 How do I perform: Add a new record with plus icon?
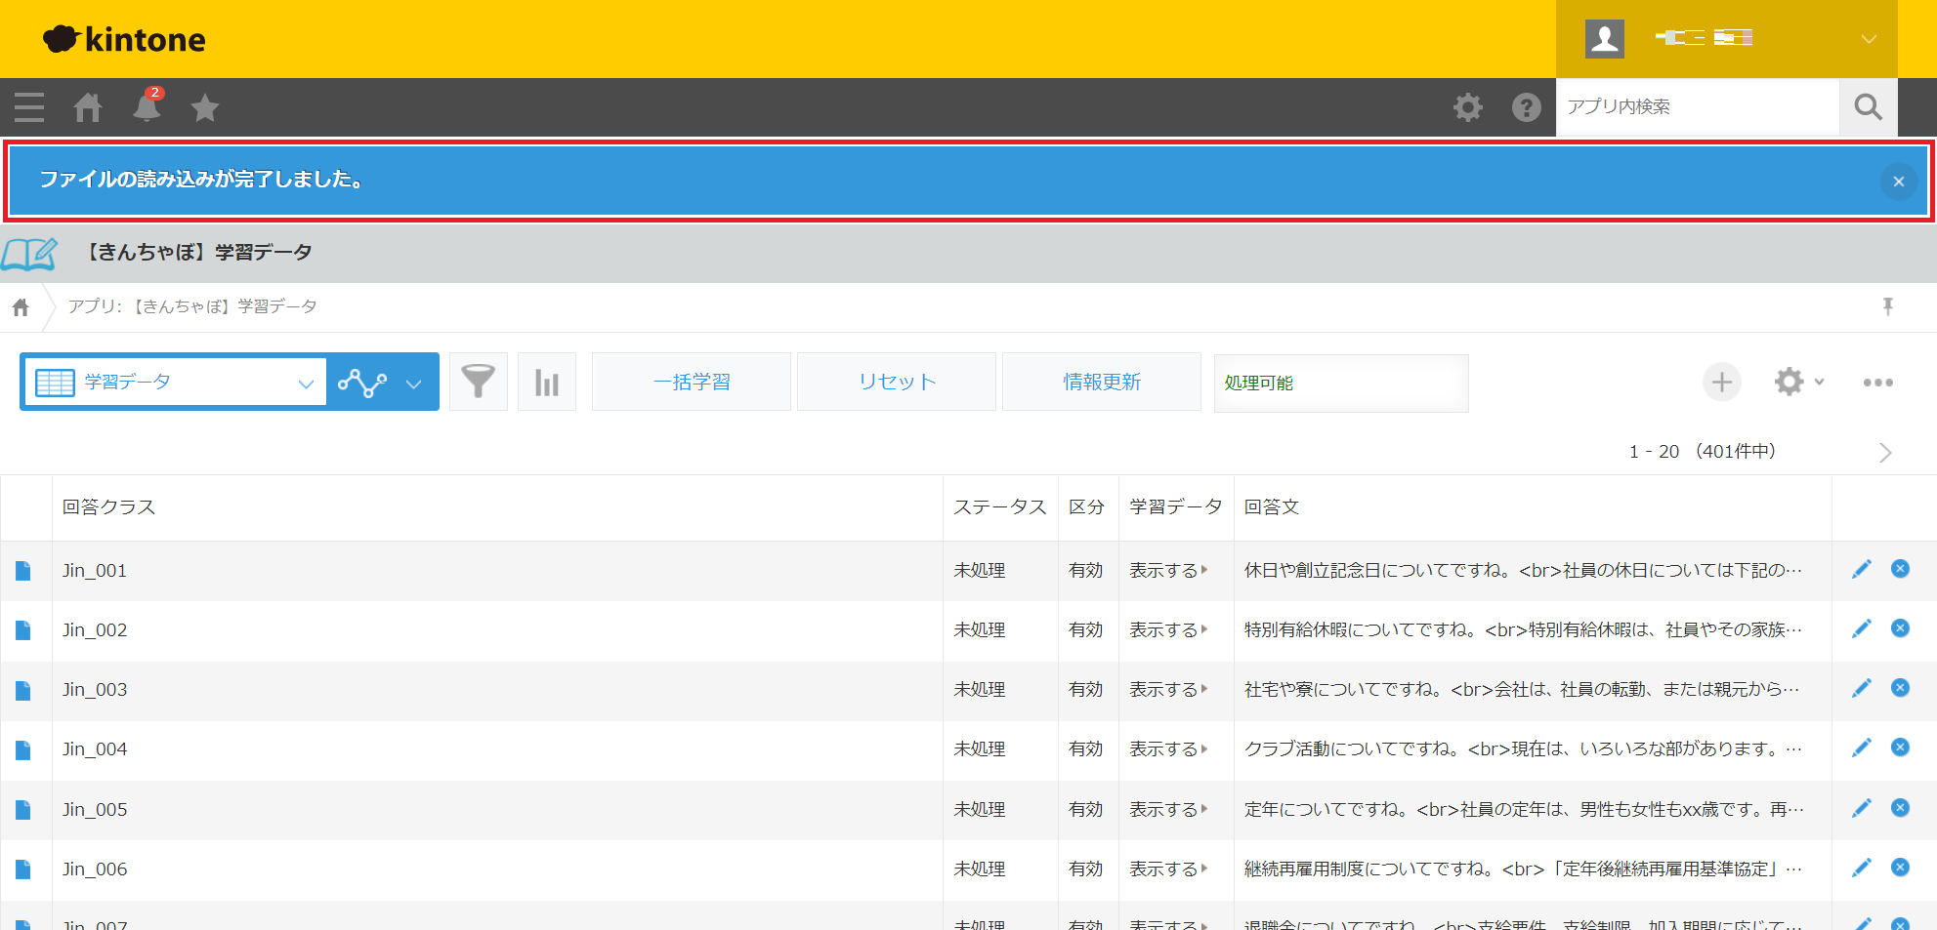coord(1721,382)
